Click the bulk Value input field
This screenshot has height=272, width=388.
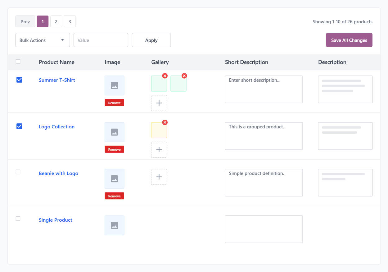click(x=101, y=40)
